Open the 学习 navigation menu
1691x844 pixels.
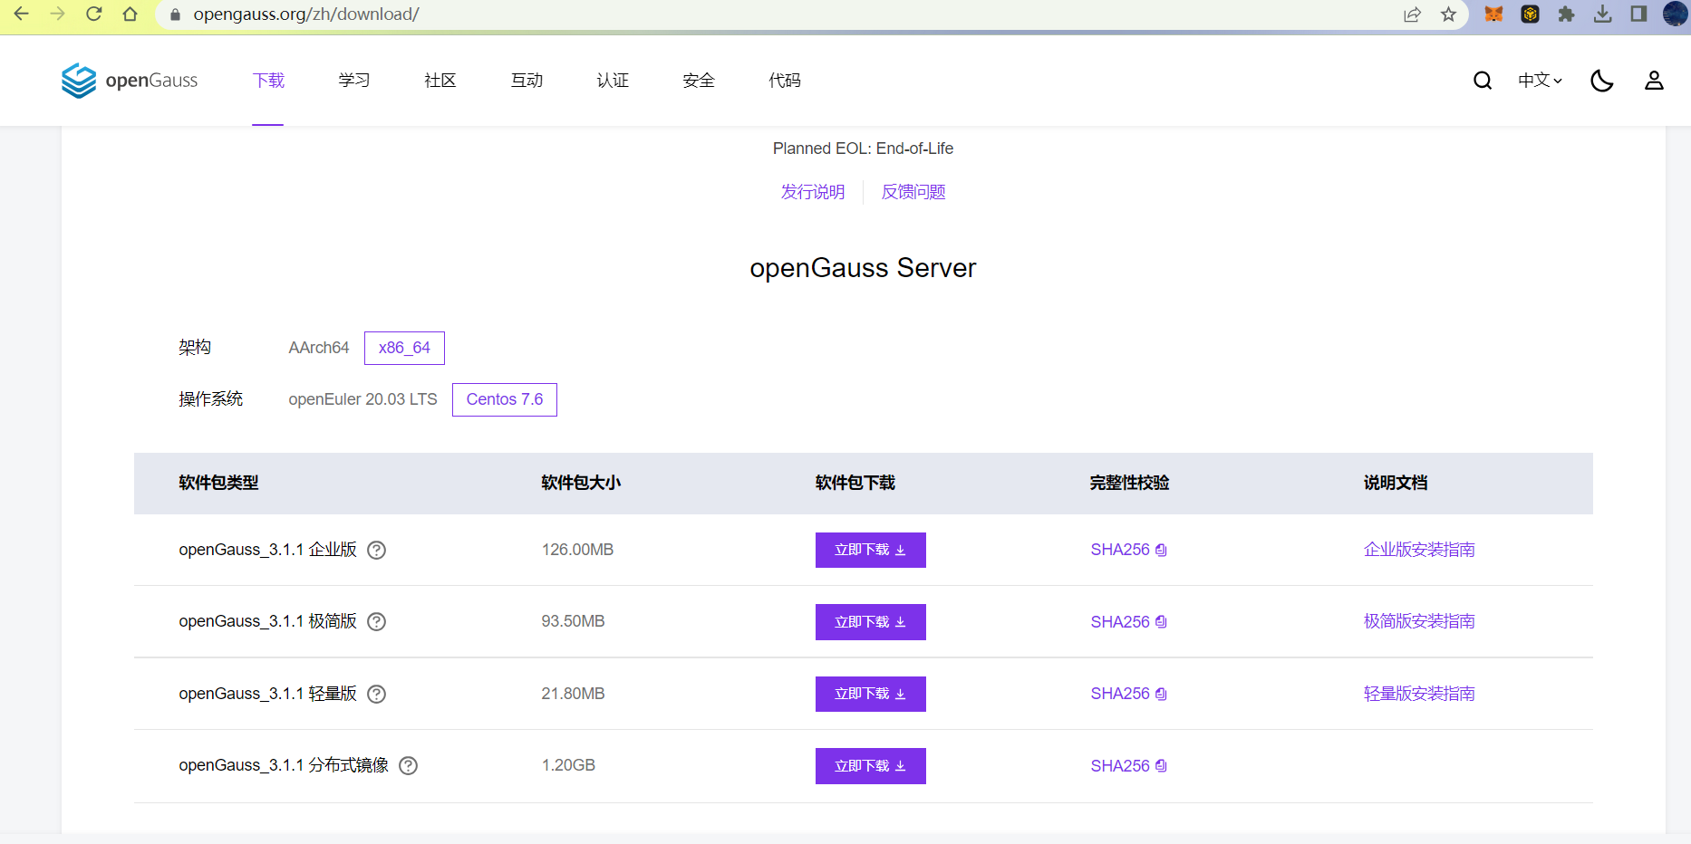(354, 81)
